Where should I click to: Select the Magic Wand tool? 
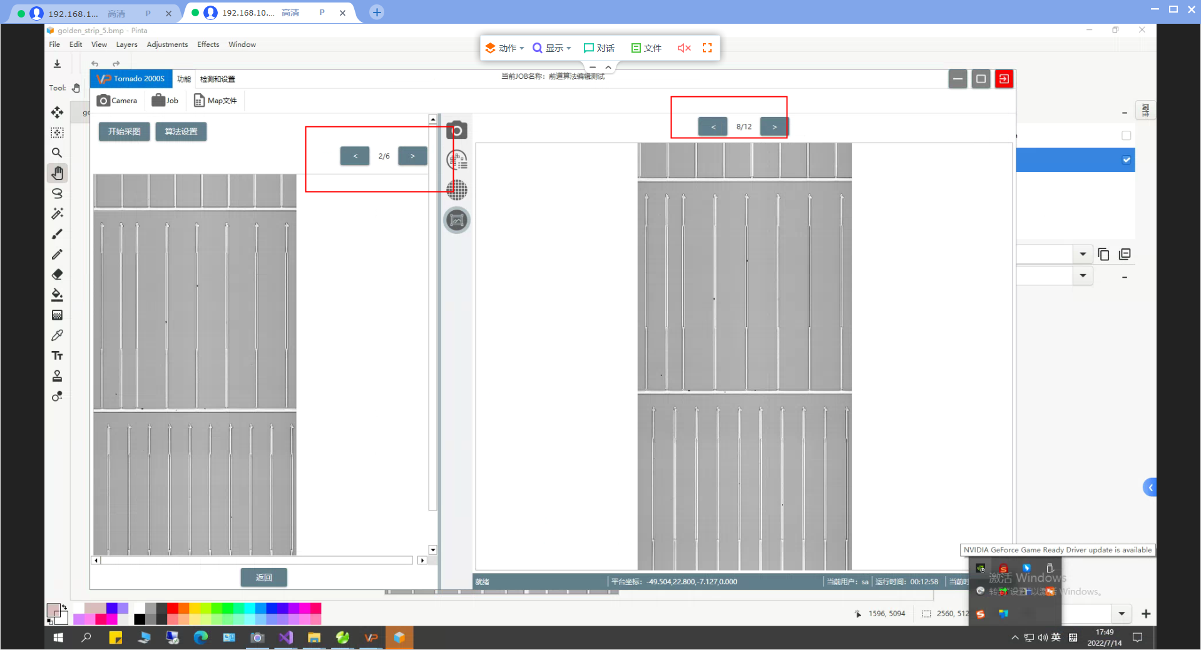(57, 213)
